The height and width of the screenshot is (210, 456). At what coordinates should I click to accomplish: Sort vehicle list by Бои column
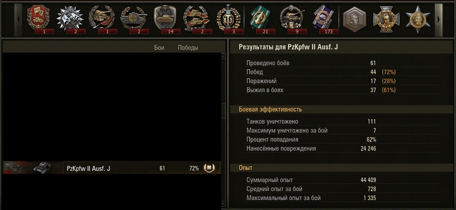[x=159, y=48]
